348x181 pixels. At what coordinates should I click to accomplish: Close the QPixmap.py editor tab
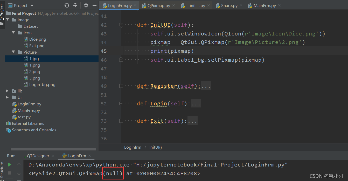coord(173,5)
